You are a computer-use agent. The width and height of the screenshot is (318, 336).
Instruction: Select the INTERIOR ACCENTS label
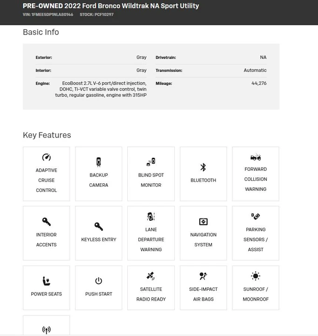click(x=46, y=239)
